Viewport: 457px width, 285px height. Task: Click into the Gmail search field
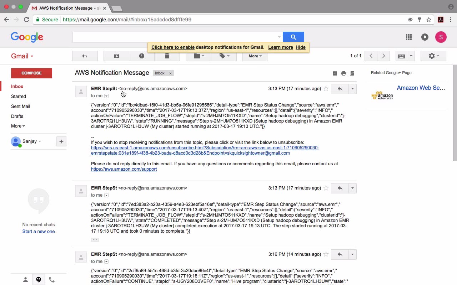(x=174, y=37)
